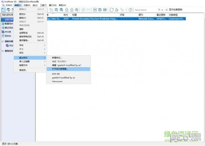
Task: Choose 编辑 "geebinf modified by zz" entry
Action: tap(68, 65)
